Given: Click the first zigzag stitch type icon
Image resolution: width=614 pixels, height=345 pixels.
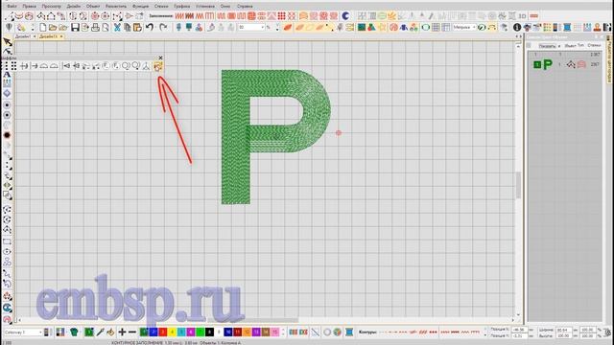Looking at the screenshot, I should click(179, 16).
